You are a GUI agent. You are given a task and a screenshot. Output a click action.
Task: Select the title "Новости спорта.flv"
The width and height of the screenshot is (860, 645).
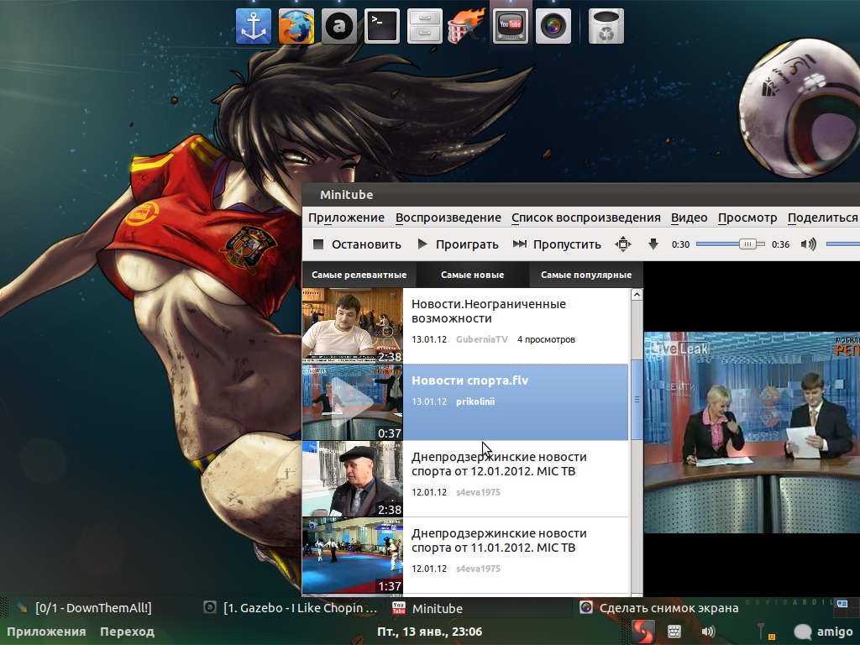[469, 380]
